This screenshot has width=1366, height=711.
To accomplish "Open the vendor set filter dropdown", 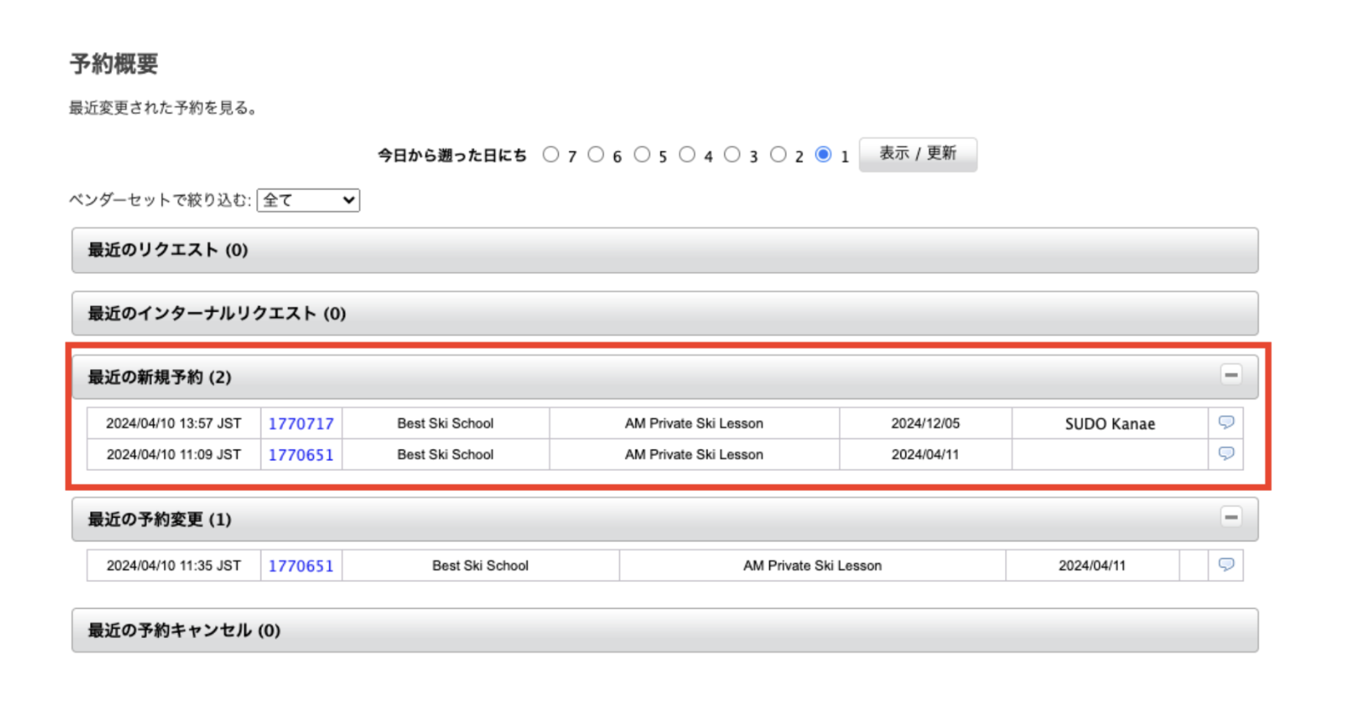I will (308, 200).
